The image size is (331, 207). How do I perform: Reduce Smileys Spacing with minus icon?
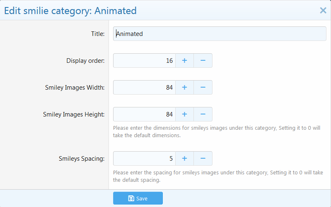pyautogui.click(x=203, y=158)
